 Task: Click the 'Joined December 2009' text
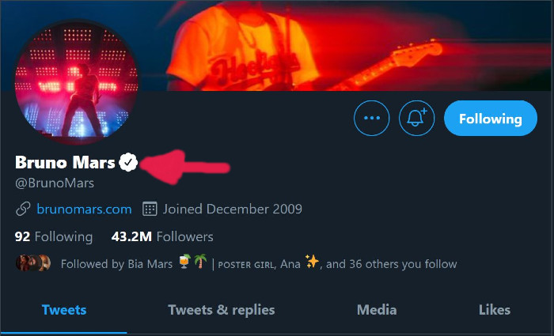[233, 210]
